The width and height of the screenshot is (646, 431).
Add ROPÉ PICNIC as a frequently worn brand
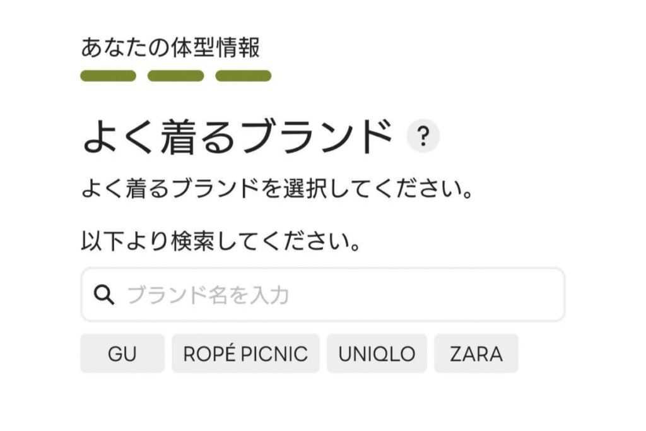(x=245, y=354)
